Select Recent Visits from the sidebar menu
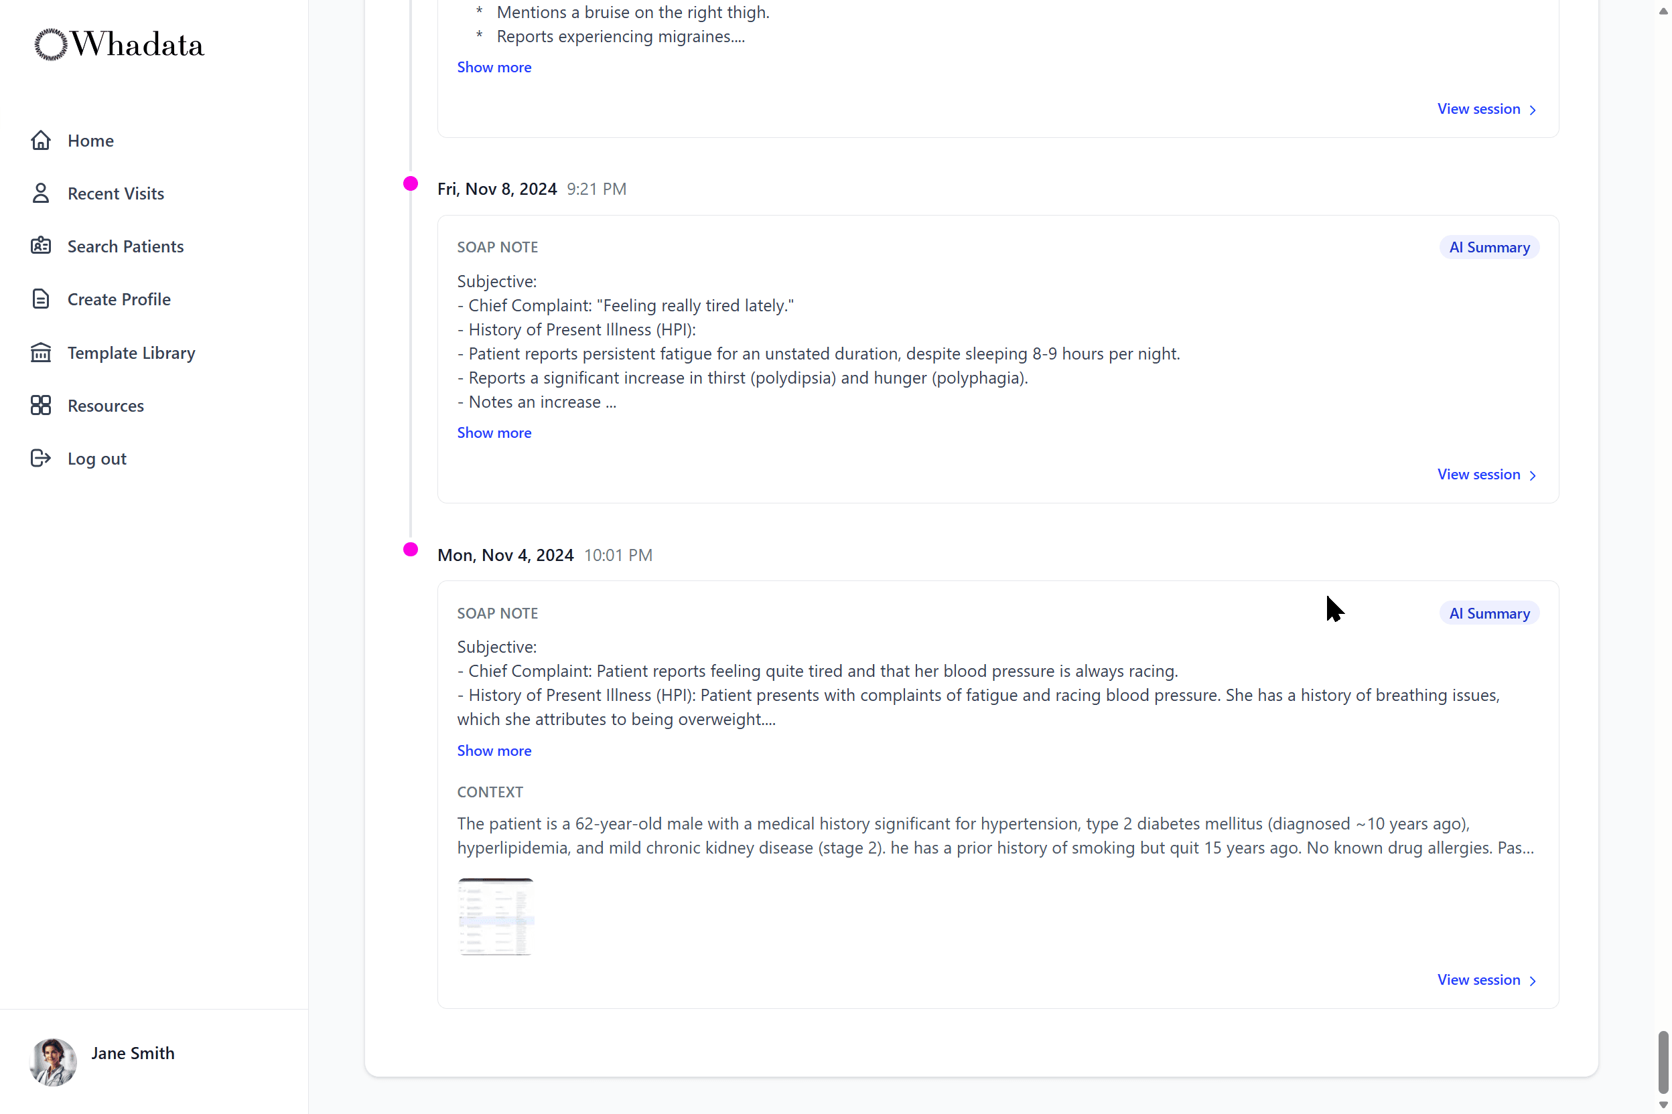Image resolution: width=1672 pixels, height=1114 pixels. click(x=116, y=193)
